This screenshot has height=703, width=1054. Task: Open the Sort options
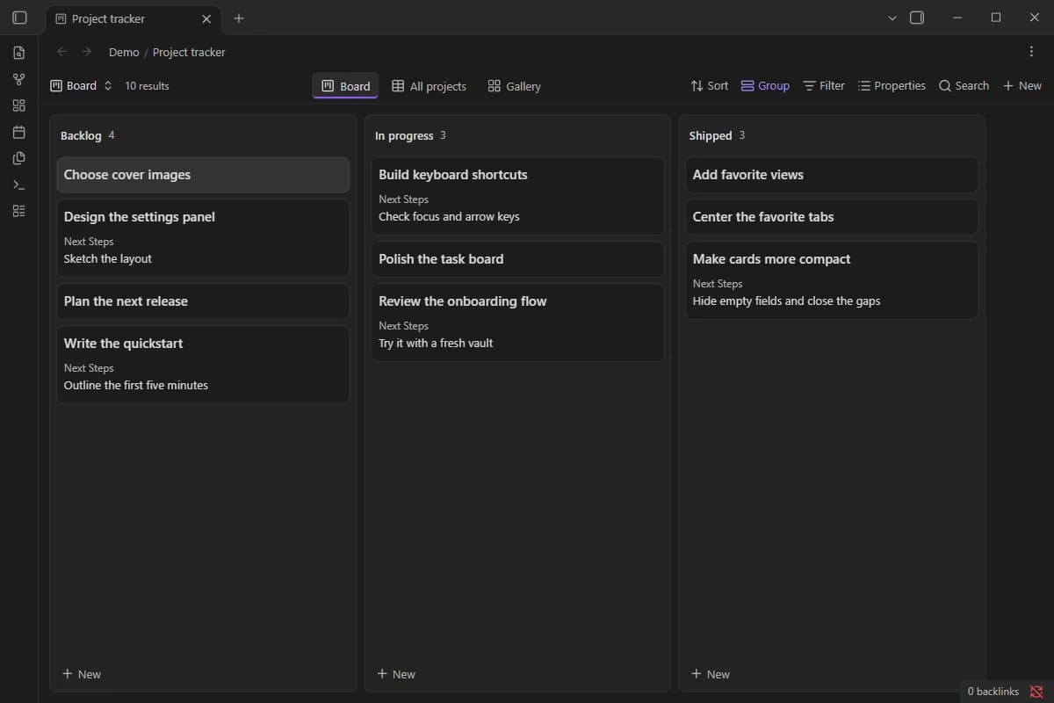click(x=709, y=85)
